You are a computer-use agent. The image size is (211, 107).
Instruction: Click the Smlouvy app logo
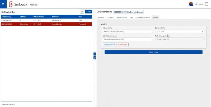pos(11,4)
